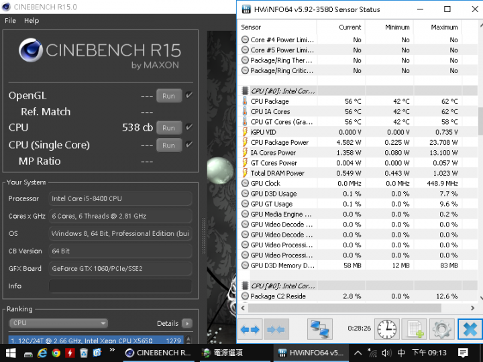Launch Chrome from taskbar
This screenshot has height=362, width=483.
pos(56,353)
